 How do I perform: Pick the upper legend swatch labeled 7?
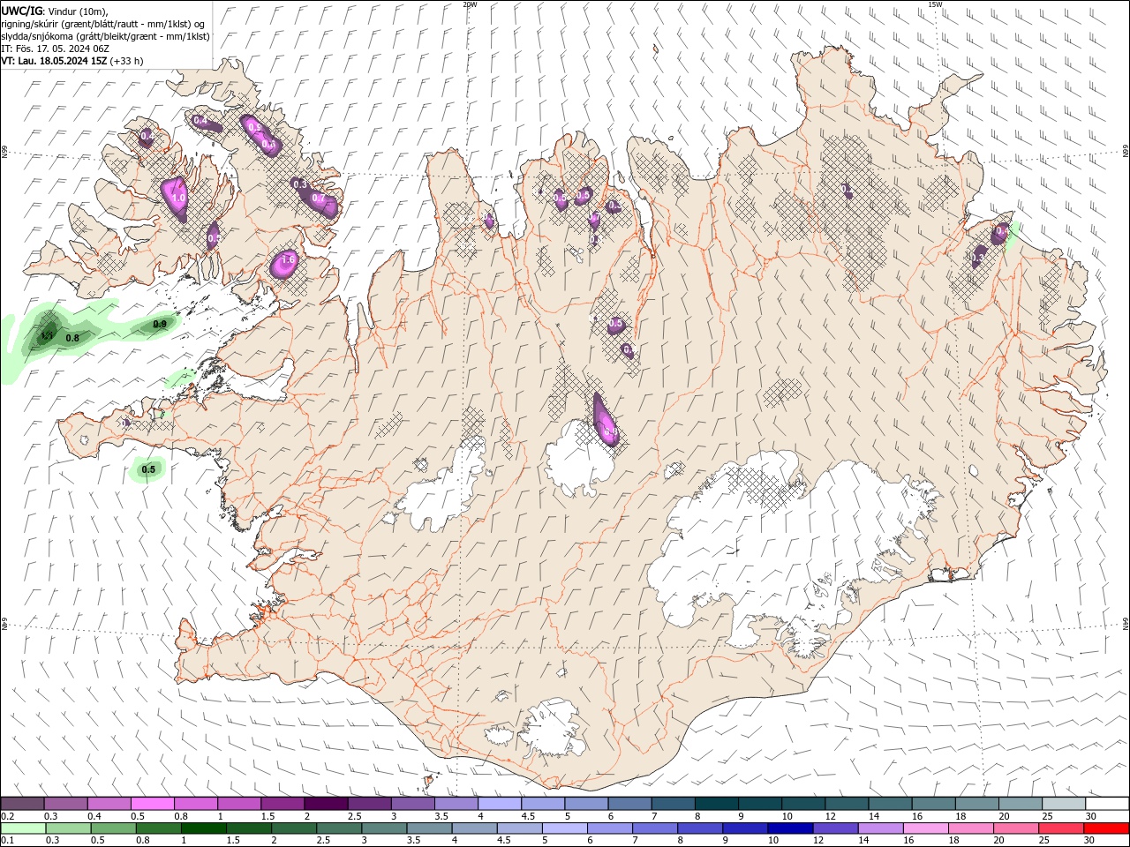point(674,803)
